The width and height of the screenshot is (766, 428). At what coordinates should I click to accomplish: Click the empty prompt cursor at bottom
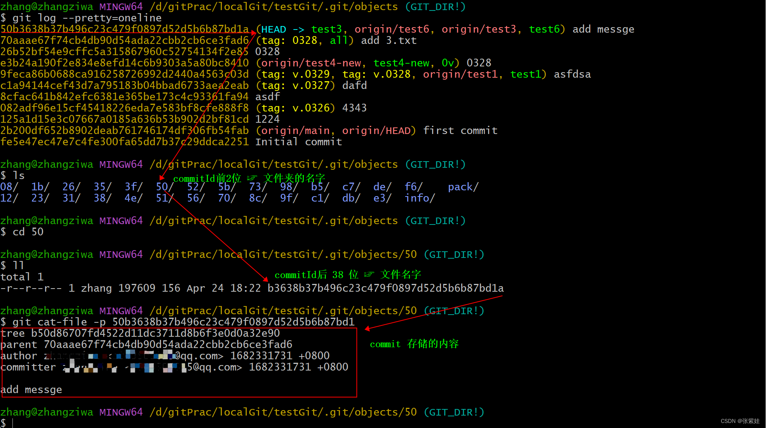pos(13,423)
